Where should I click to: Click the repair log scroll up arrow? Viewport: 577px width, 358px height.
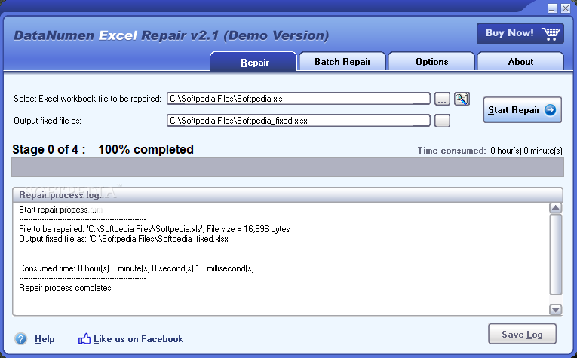pos(555,208)
